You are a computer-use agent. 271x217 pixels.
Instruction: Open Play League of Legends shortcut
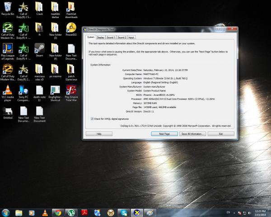pos(8,49)
